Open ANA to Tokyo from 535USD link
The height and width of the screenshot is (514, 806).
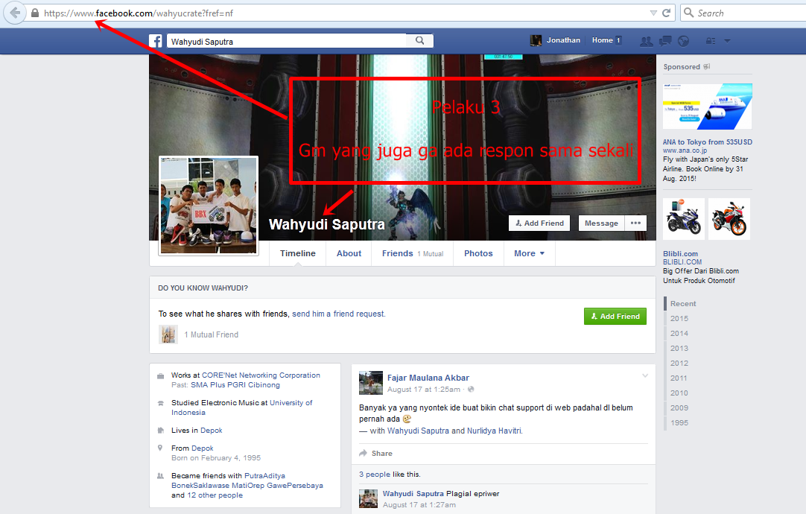[708, 142]
